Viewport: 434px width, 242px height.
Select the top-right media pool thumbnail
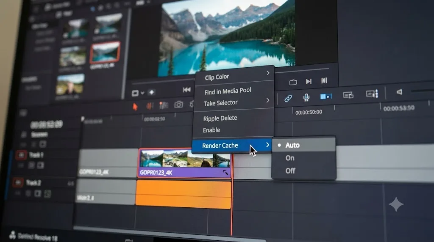pos(108,24)
